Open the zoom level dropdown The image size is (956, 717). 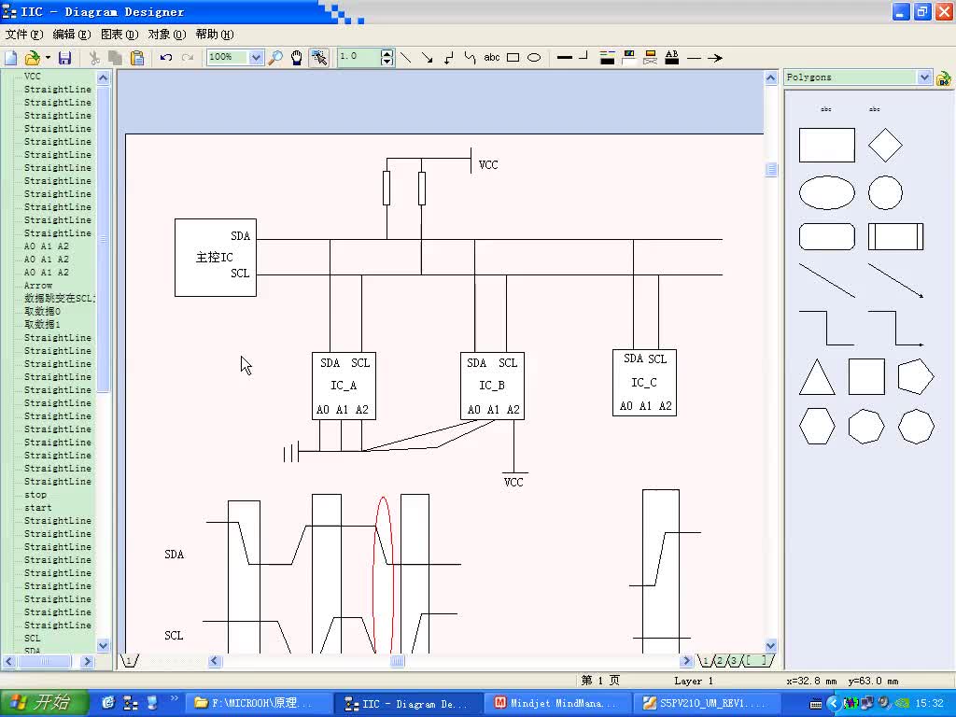tap(254, 57)
